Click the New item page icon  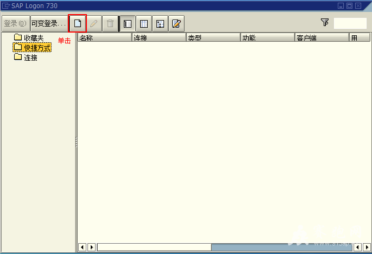click(78, 23)
